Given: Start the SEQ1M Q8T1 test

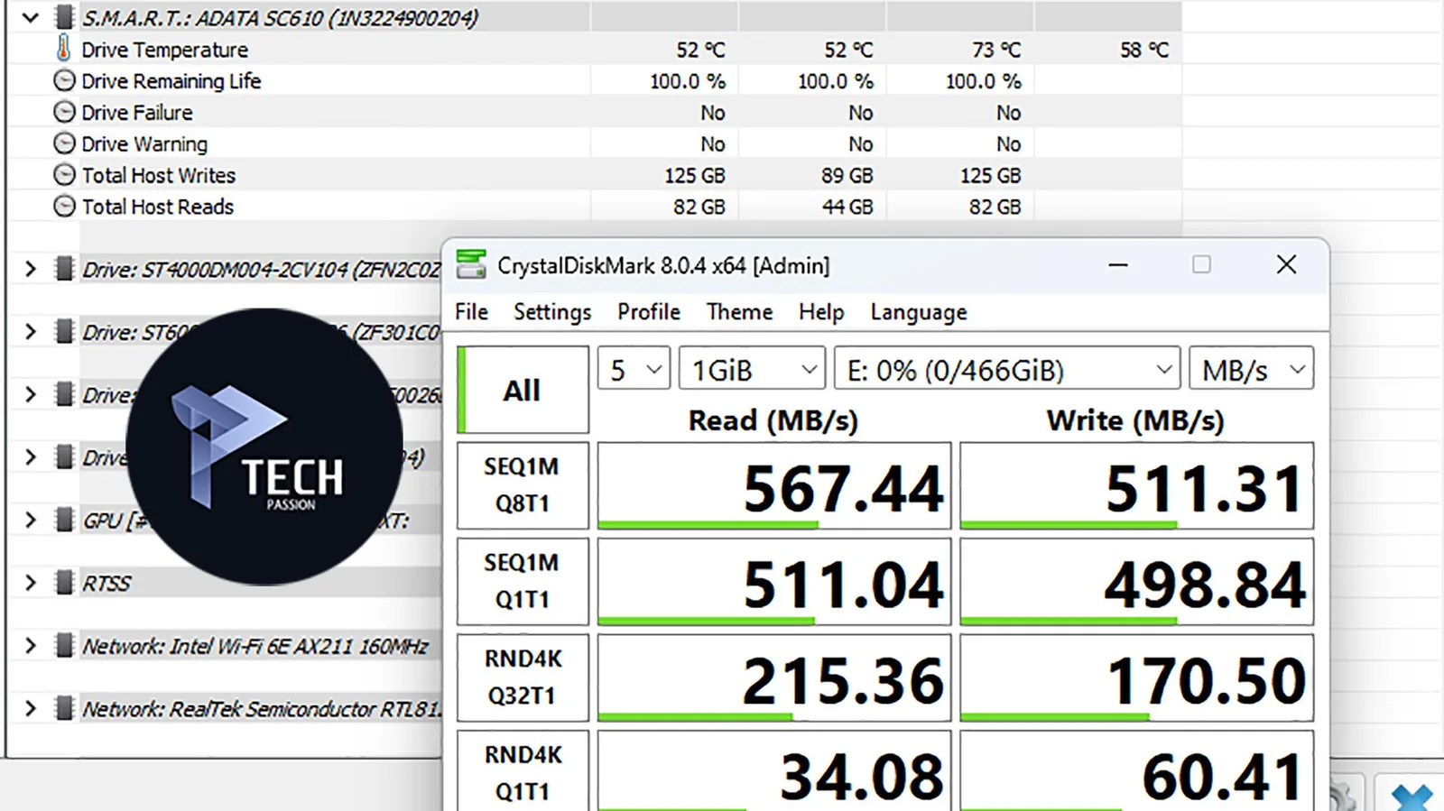Looking at the screenshot, I should (x=523, y=485).
